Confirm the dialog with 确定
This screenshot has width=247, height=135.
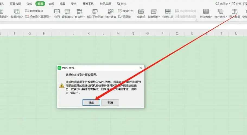tap(91, 103)
